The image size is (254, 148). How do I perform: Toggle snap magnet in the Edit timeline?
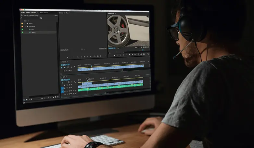(x=65, y=82)
